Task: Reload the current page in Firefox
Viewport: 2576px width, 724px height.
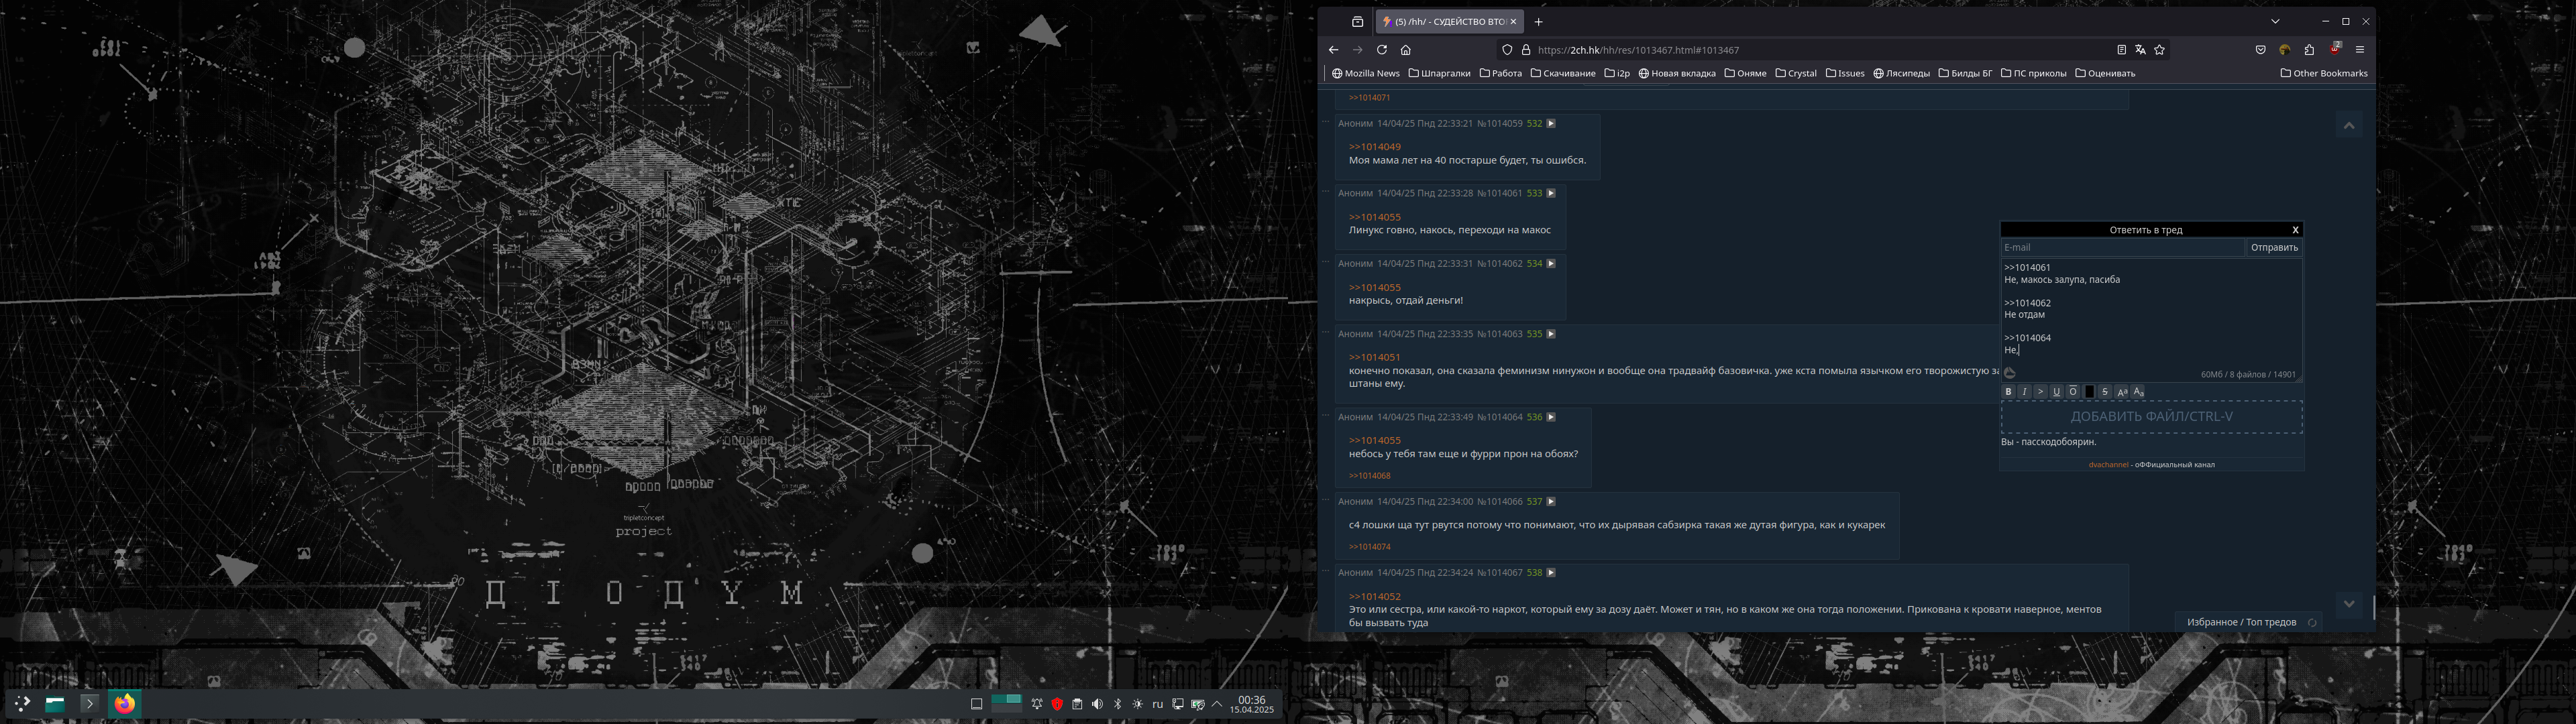Action: (1382, 50)
